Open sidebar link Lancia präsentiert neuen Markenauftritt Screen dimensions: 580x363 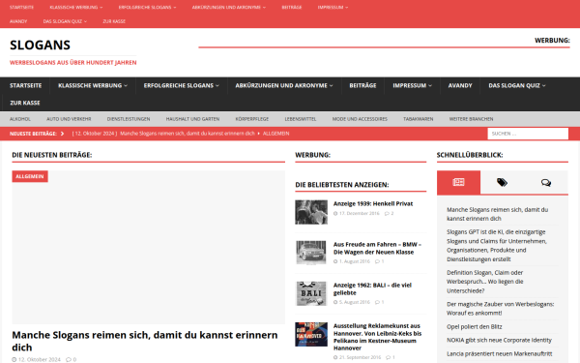pos(500,353)
